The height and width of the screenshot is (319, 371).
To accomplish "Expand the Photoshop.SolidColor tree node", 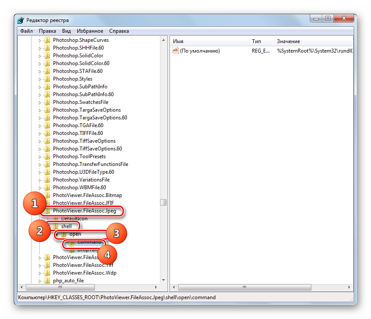I will (x=40, y=56).
